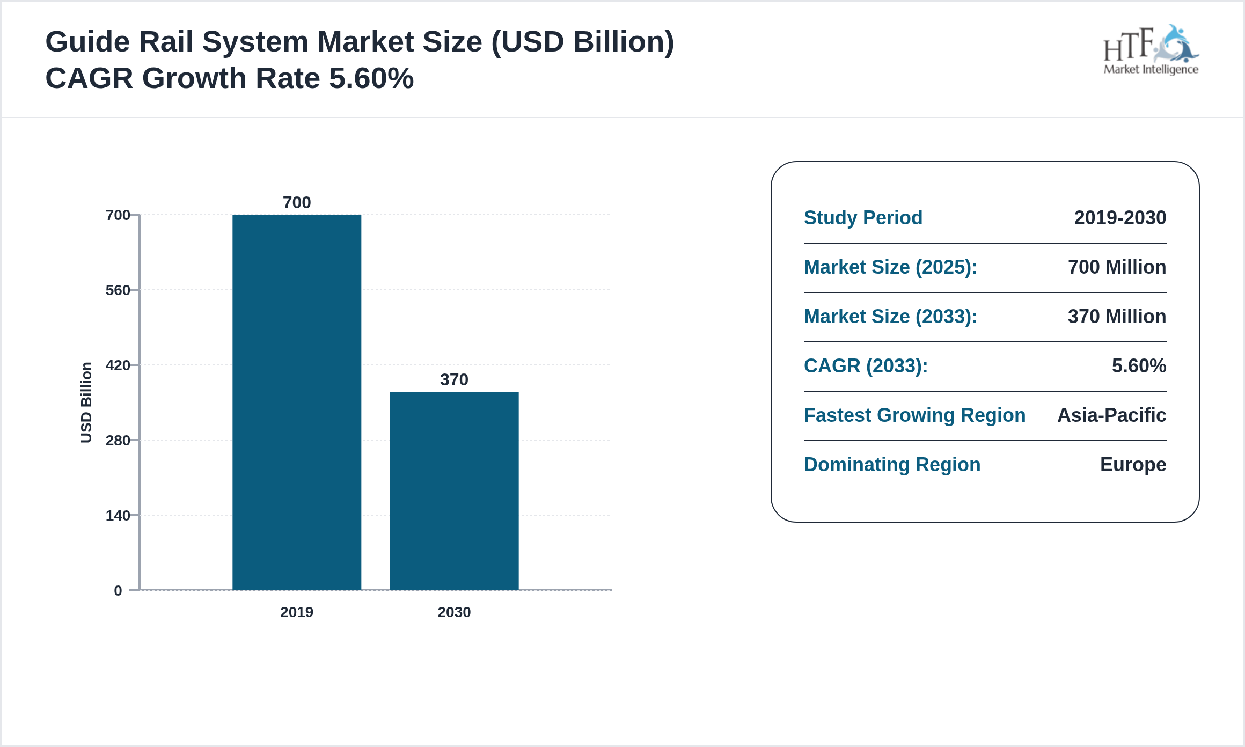Click the '5.60%' value in the info panel
Viewport: 1245px width, 747px height.
tap(1139, 366)
